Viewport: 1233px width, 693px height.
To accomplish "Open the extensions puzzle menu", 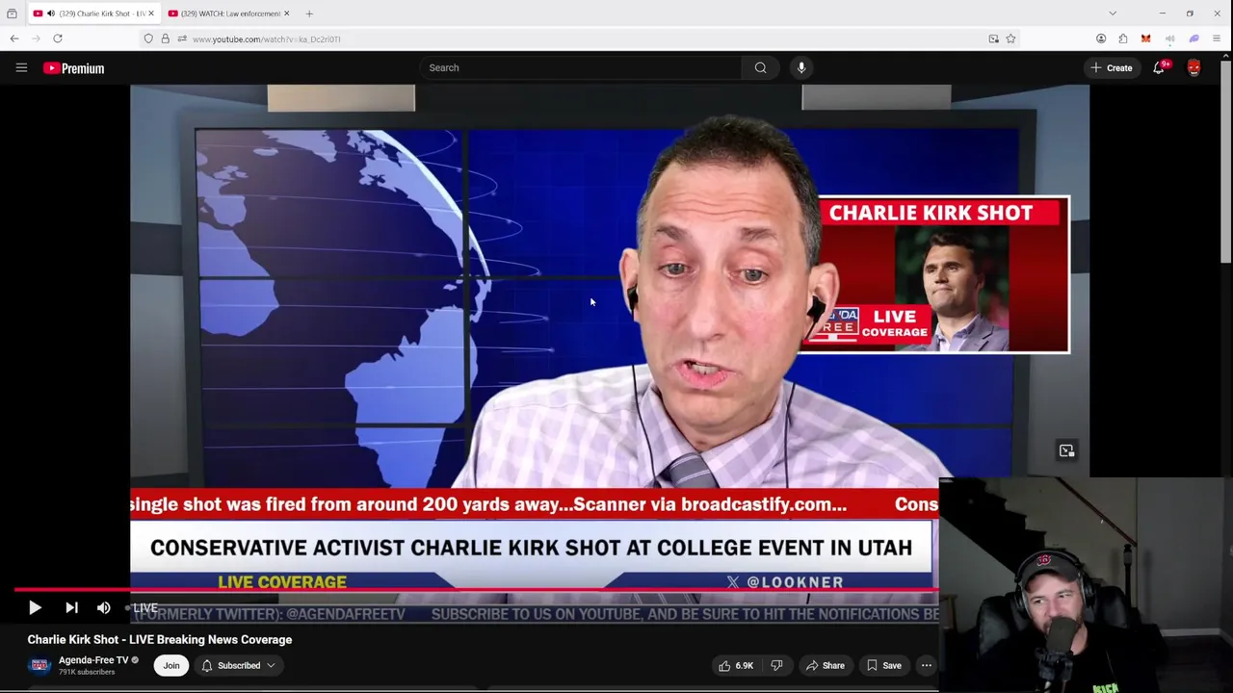I will click(1123, 38).
